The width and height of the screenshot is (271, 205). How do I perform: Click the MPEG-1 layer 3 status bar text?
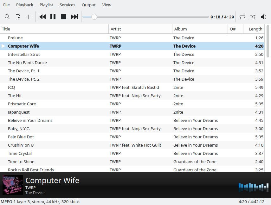41,202
